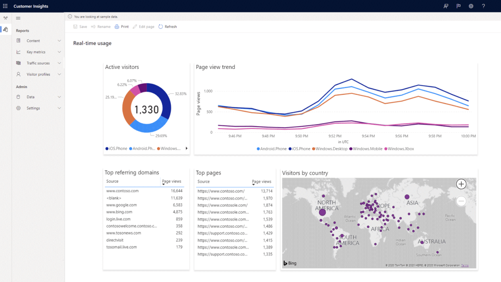The height and width of the screenshot is (282, 501).
Task: Click the www.google.com referring domain row
Action: [x=144, y=205]
